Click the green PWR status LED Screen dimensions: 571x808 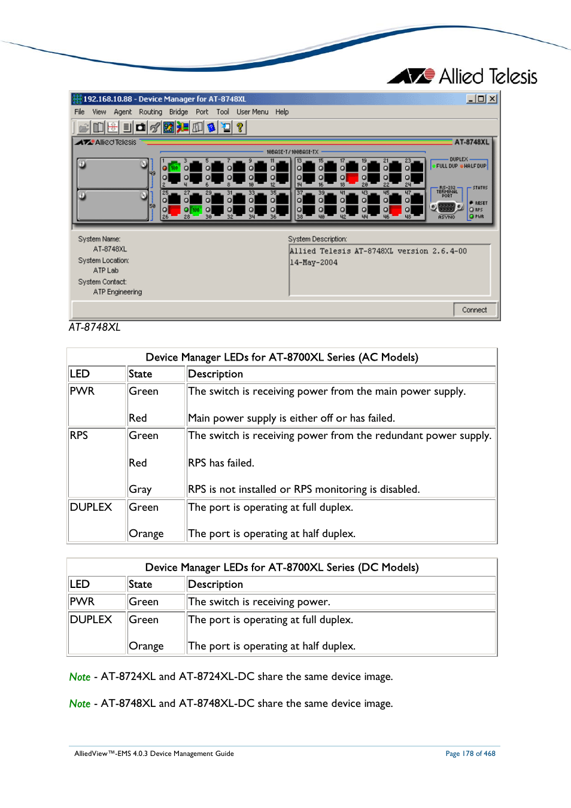pos(472,217)
